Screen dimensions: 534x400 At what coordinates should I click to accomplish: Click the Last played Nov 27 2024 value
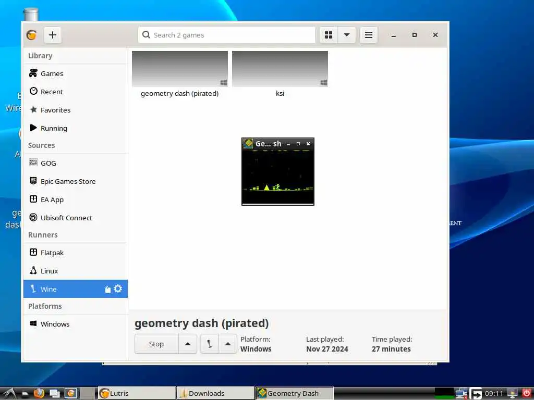(327, 349)
